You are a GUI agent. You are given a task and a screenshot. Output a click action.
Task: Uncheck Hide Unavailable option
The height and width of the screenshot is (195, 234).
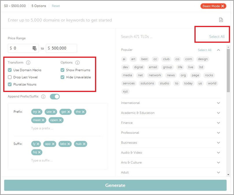(x=62, y=77)
